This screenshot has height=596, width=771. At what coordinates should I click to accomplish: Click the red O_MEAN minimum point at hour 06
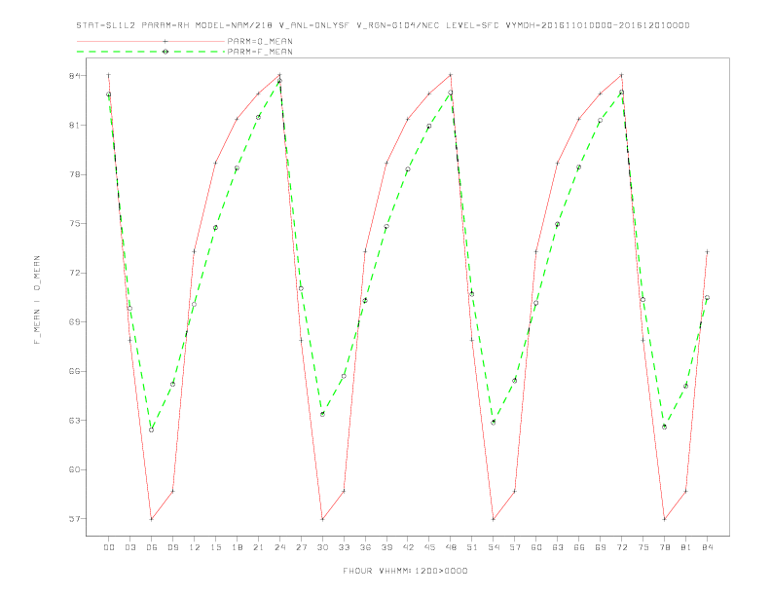click(x=152, y=519)
